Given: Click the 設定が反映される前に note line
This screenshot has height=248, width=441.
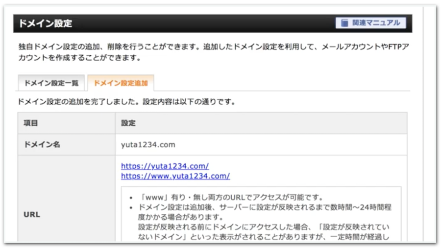Looking at the screenshot, I should (x=265, y=227).
